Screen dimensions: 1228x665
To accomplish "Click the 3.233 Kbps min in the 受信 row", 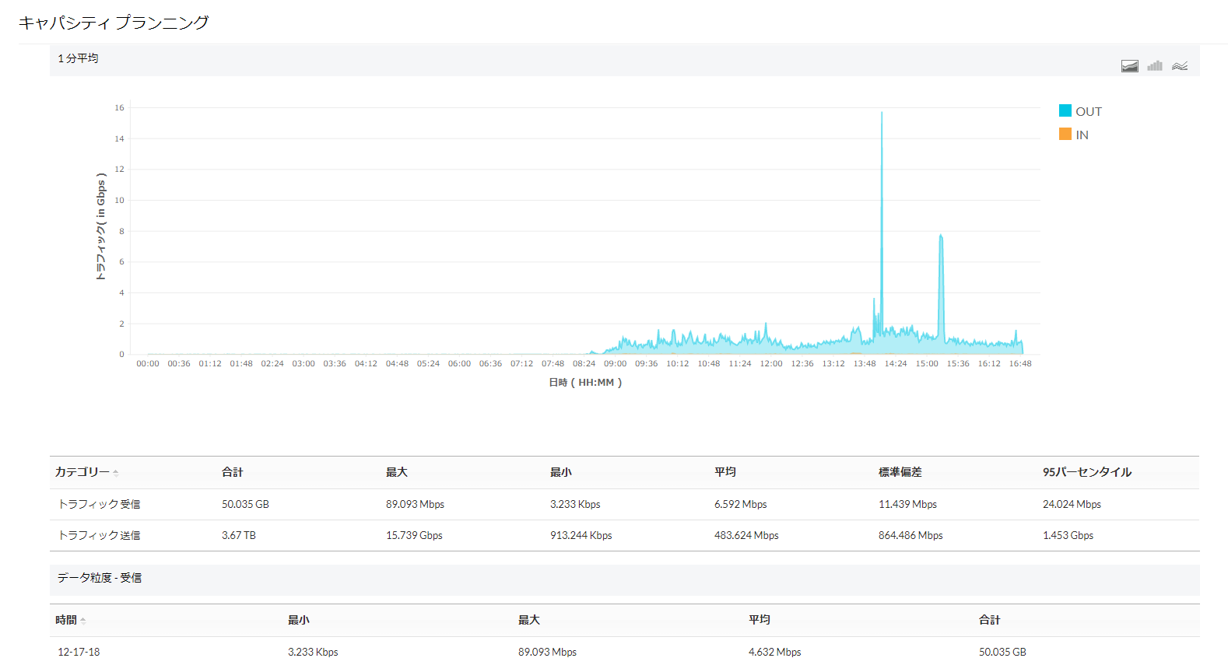I will coord(575,504).
